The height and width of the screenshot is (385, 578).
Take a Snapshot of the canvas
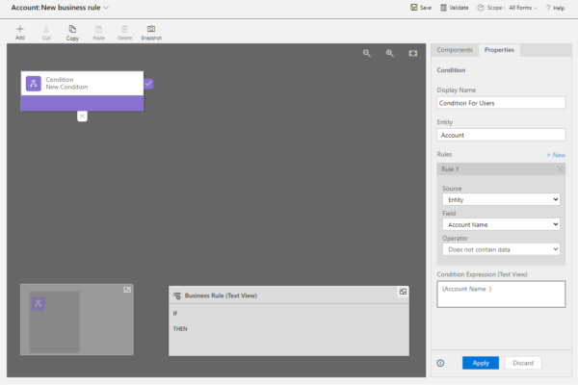pos(151,33)
